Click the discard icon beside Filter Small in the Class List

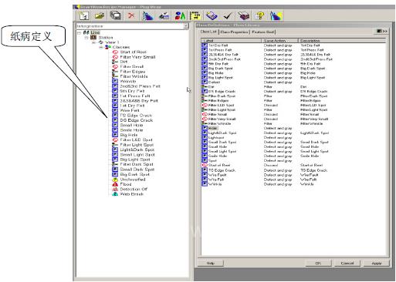point(205,114)
